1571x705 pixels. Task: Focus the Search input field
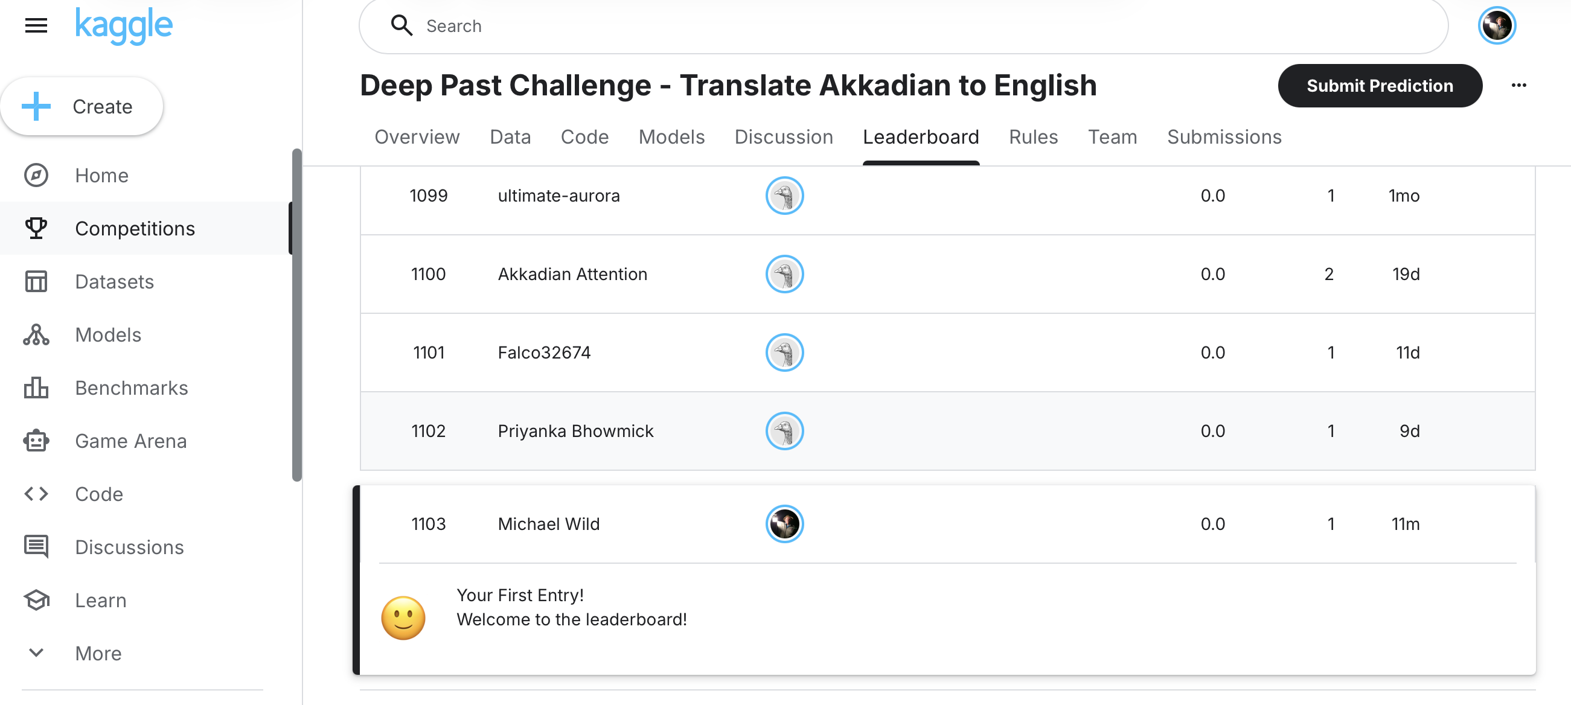point(903,25)
